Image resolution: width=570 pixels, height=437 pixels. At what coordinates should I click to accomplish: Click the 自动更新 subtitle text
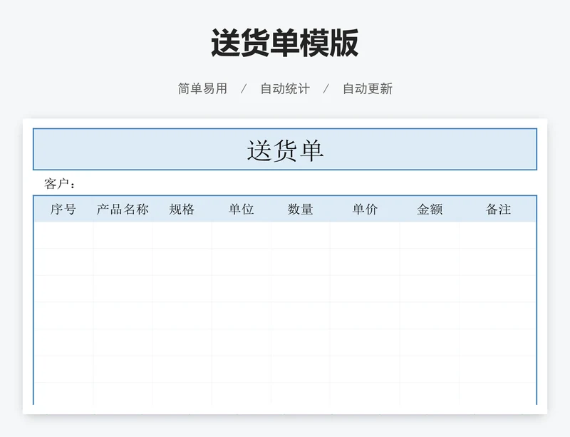(x=368, y=88)
